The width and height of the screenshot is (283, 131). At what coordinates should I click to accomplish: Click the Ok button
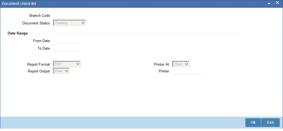253,122
